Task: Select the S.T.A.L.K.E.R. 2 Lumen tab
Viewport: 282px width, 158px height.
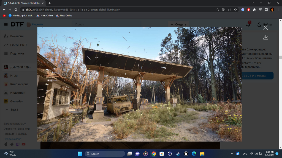Action: coord(23,3)
